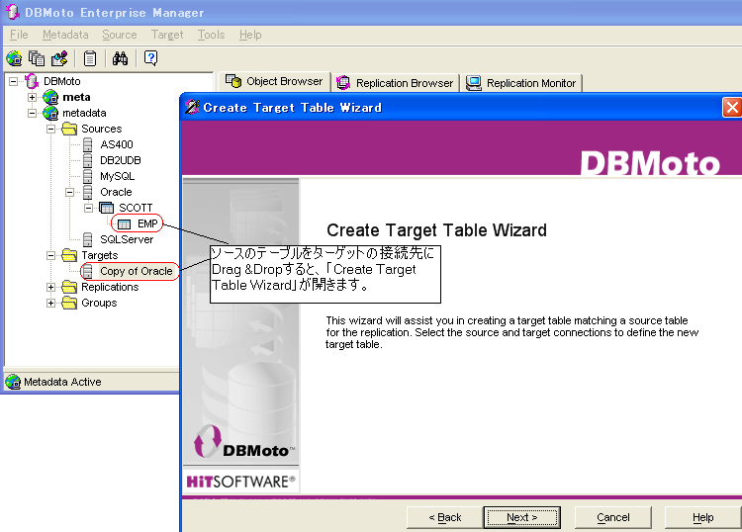Click the SQLServer server icon
This screenshot has height=532, width=742.
(x=87, y=239)
